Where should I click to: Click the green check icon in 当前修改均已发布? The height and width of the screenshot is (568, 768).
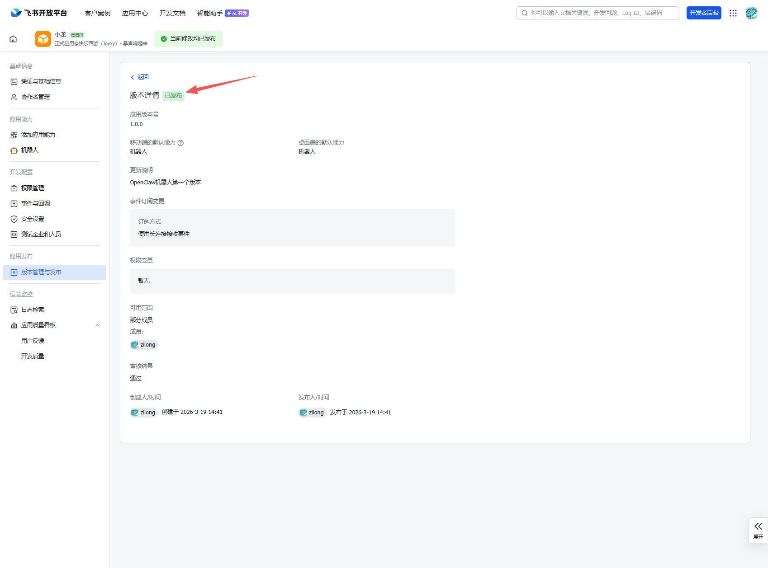[164, 39]
